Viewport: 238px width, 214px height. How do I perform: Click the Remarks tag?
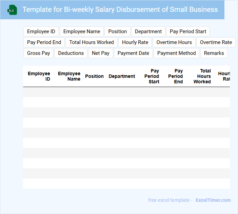[214, 53]
